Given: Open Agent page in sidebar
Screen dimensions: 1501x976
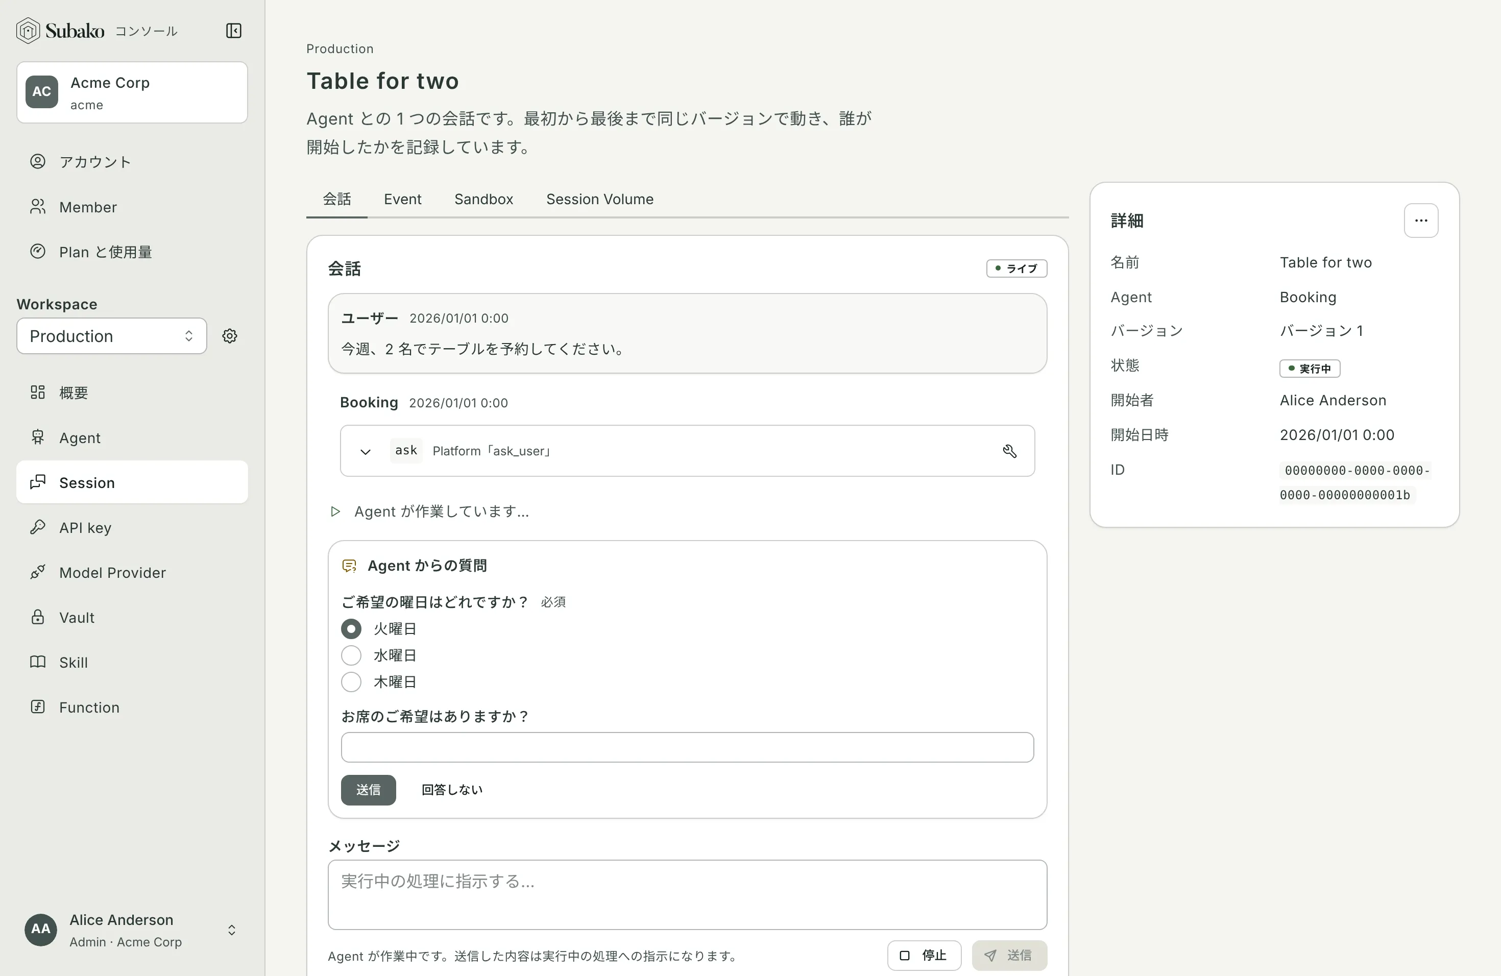Looking at the screenshot, I should 132,437.
